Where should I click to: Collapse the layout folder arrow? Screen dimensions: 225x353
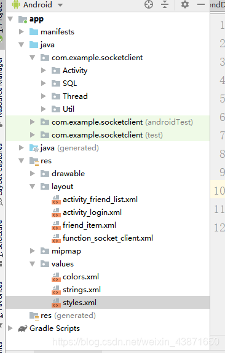pyautogui.click(x=33, y=187)
